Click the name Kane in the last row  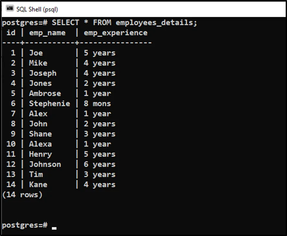pyautogui.click(x=38, y=184)
